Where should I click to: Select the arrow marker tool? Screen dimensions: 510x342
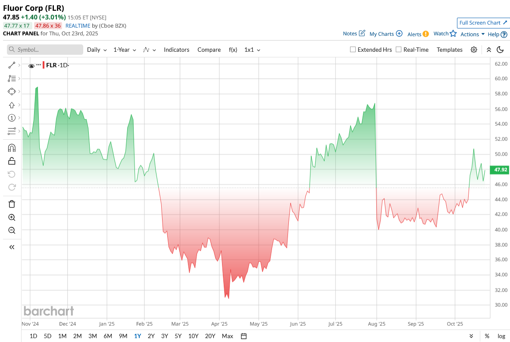tap(12, 105)
